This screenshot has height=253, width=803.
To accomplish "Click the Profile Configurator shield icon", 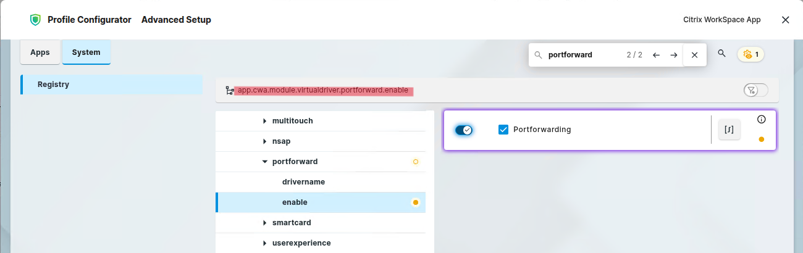I will pyautogui.click(x=35, y=20).
